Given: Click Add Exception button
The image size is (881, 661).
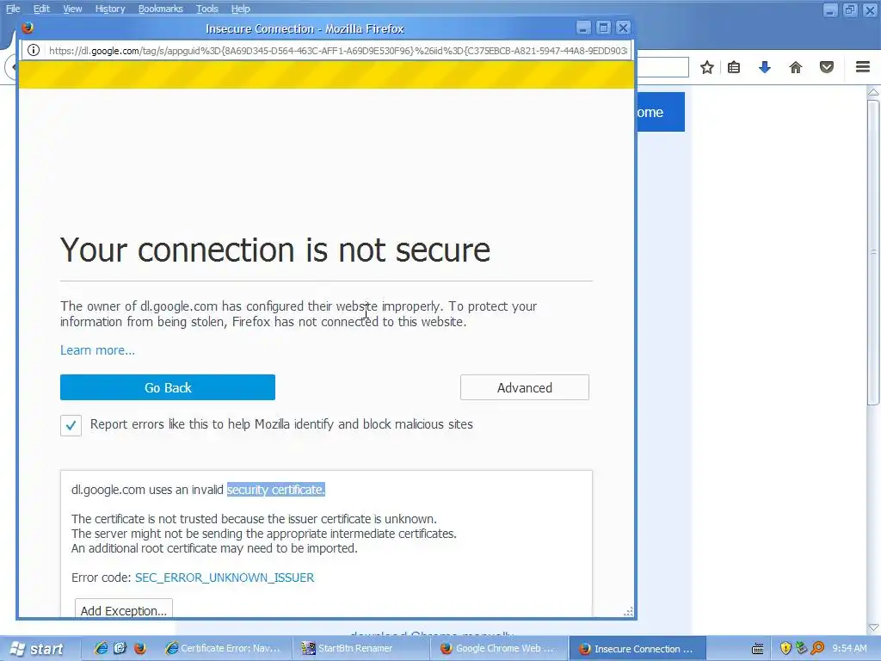Looking at the screenshot, I should 124,609.
